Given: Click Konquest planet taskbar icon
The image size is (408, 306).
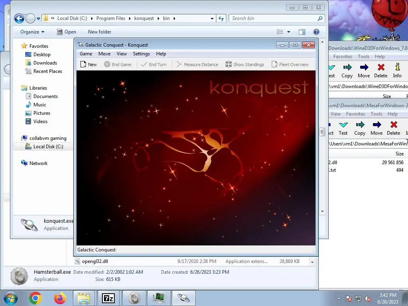Looking at the screenshot, I should (x=183, y=298).
